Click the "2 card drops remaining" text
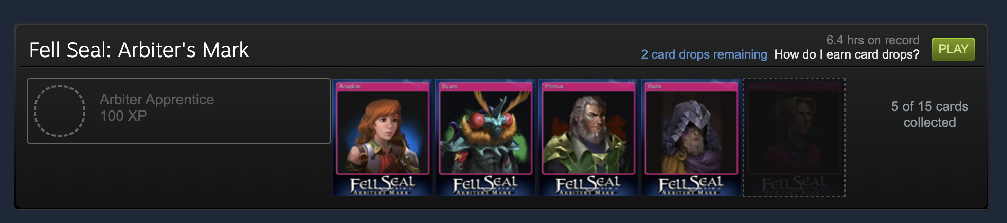The height and width of the screenshot is (223, 1007). [704, 54]
